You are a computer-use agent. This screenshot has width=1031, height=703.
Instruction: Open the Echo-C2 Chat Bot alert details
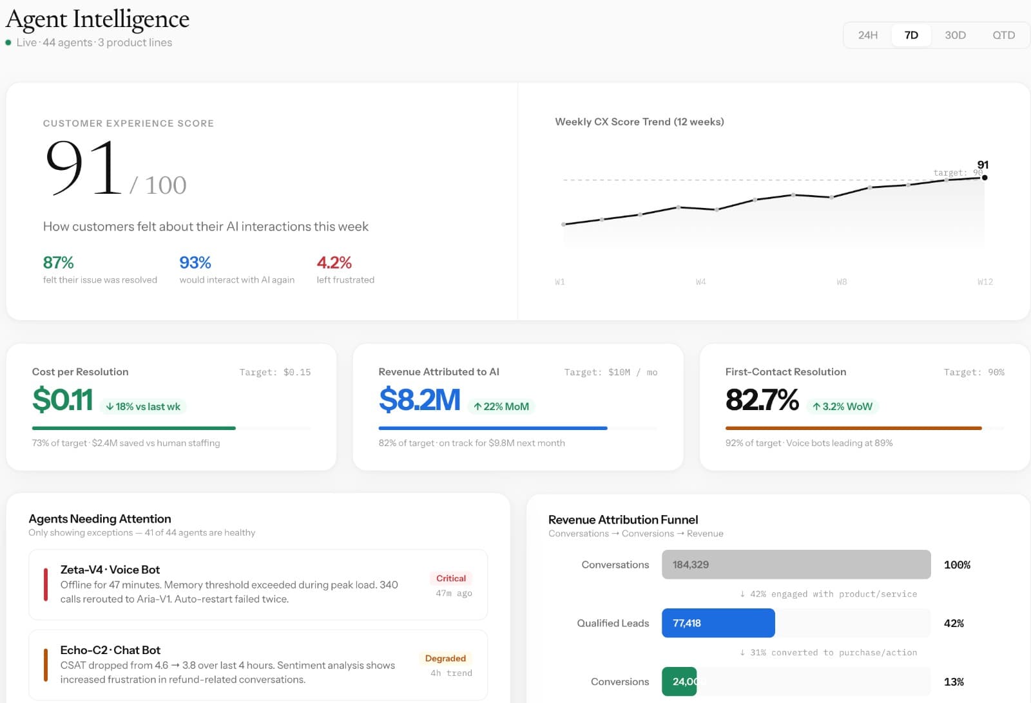258,664
